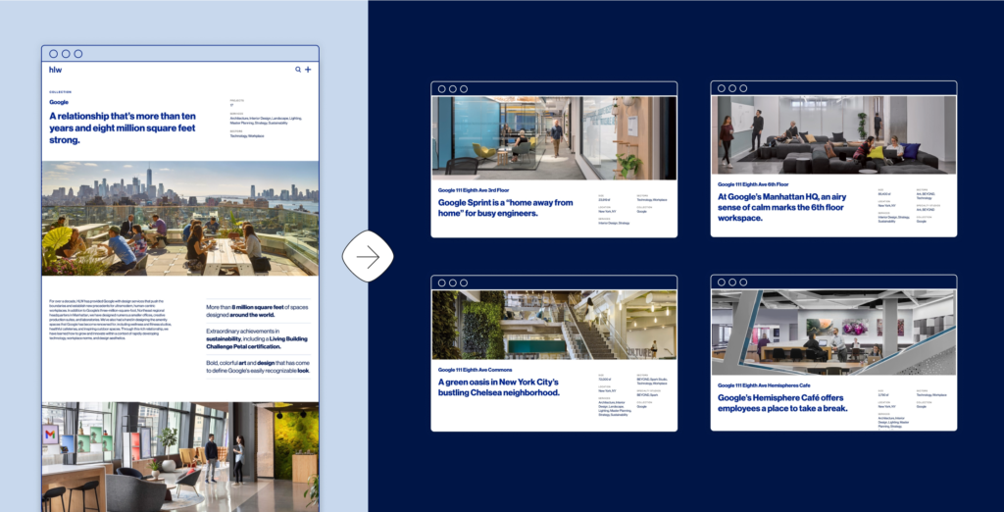Viewport: 1004px width, 512px height.
Task: Click "BEYOND, Sport" specialty studios in Commons card
Action: [649, 395]
